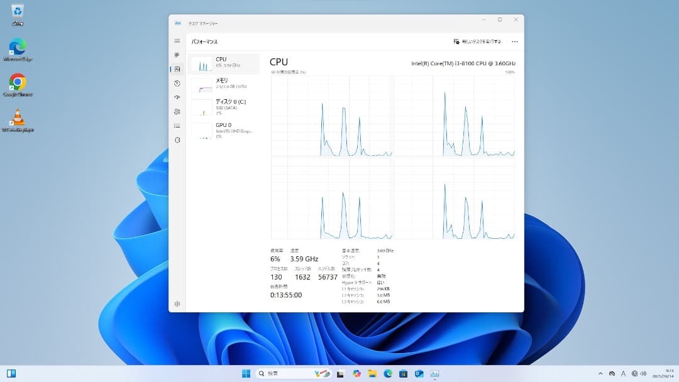
Task: Open the Services view in the sidebar
Action: [x=177, y=139]
